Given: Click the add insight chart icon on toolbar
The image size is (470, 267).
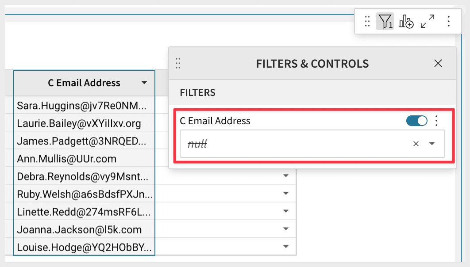Looking at the screenshot, I should tap(406, 21).
